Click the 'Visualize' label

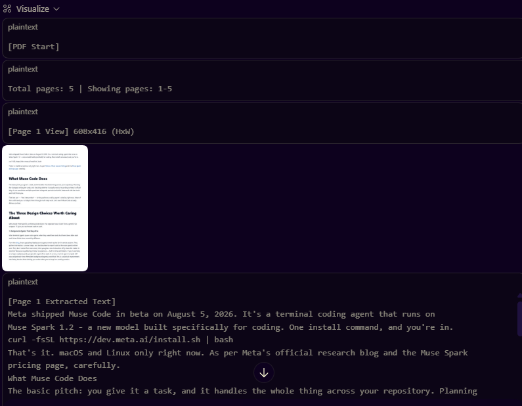(33, 9)
